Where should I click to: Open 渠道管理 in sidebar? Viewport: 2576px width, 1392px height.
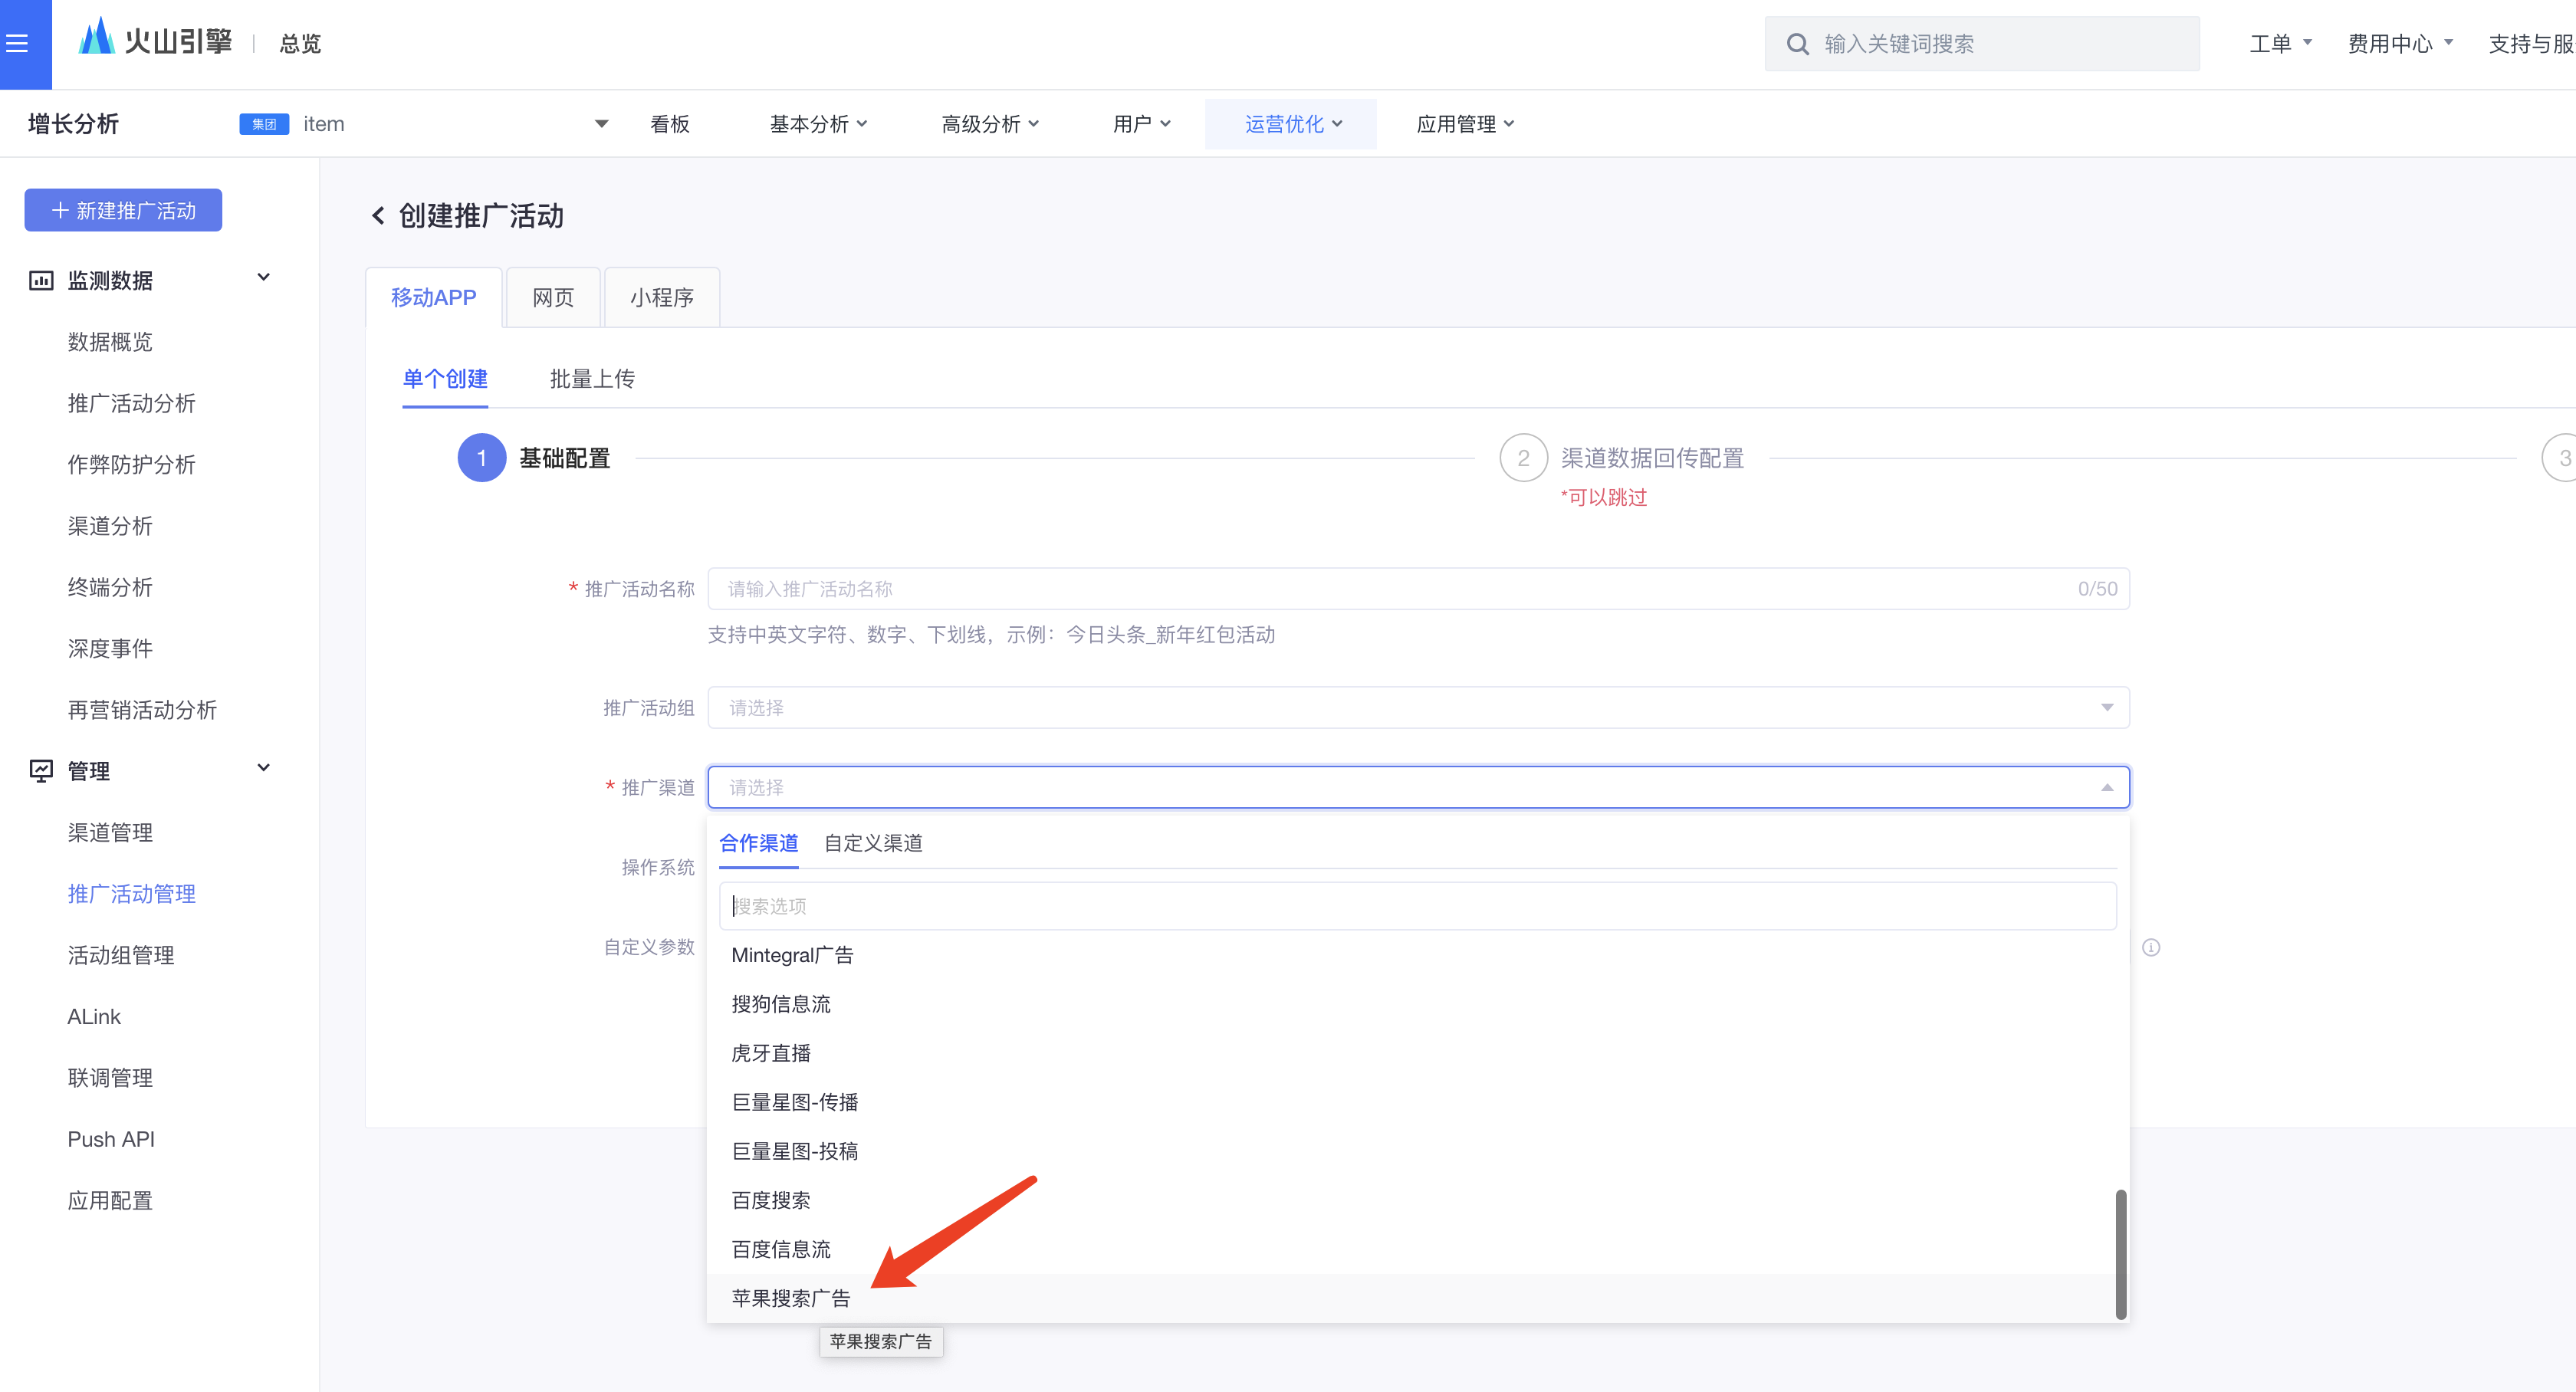110,832
